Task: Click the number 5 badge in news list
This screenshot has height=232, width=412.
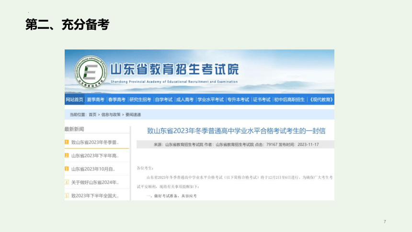Action: tap(67, 196)
